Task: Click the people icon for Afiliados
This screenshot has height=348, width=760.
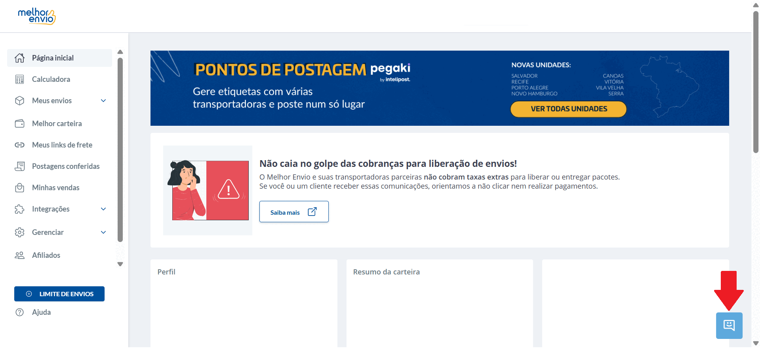Action: (19, 255)
